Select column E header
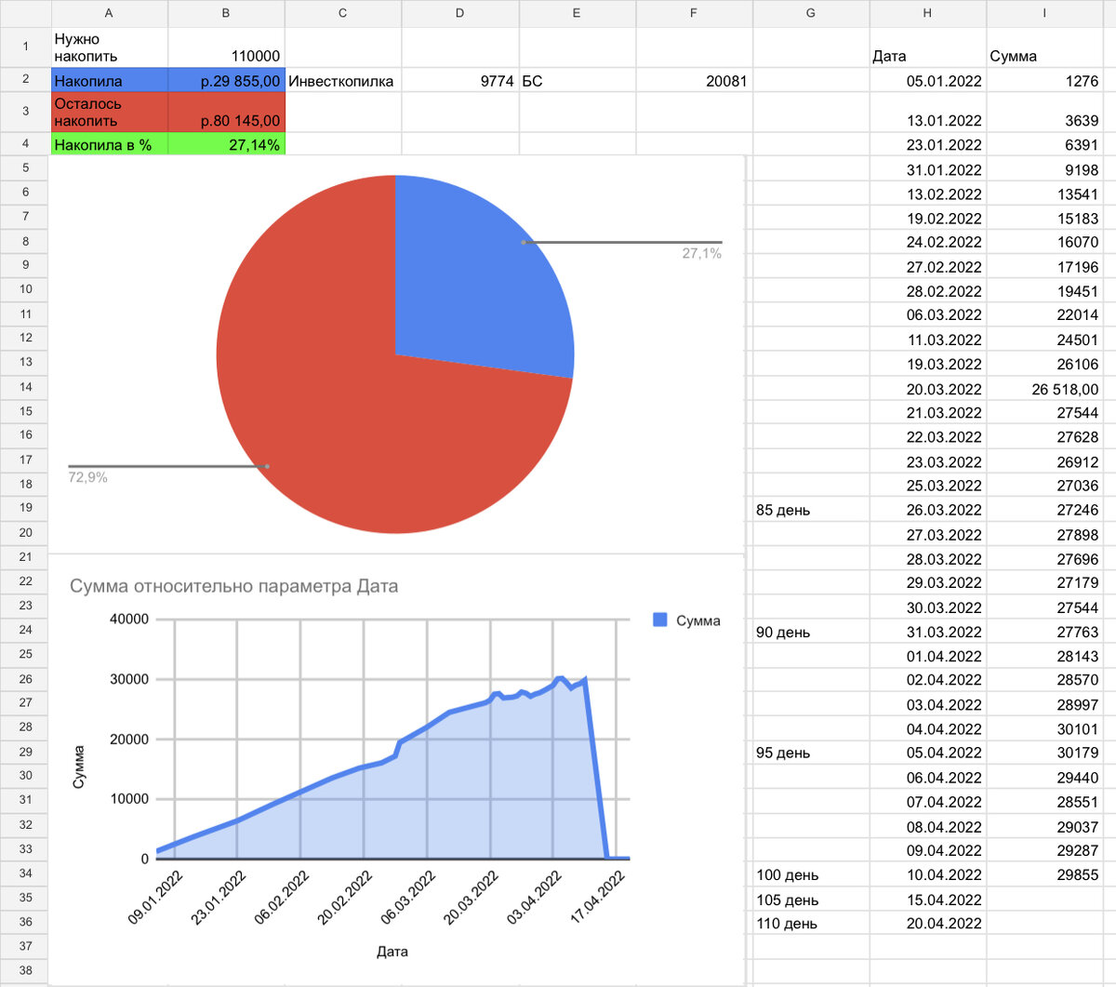The width and height of the screenshot is (1116, 987). [578, 13]
